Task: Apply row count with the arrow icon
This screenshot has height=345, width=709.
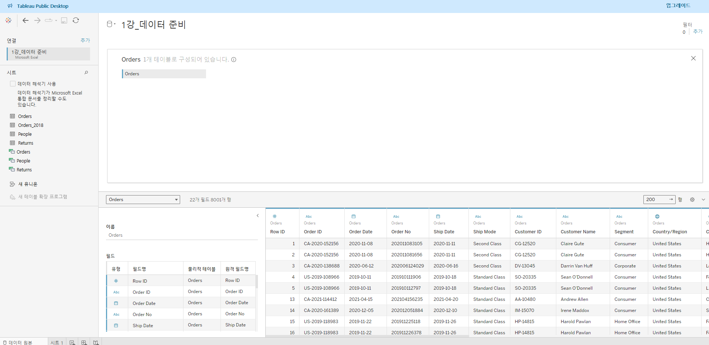Action: [x=671, y=200]
